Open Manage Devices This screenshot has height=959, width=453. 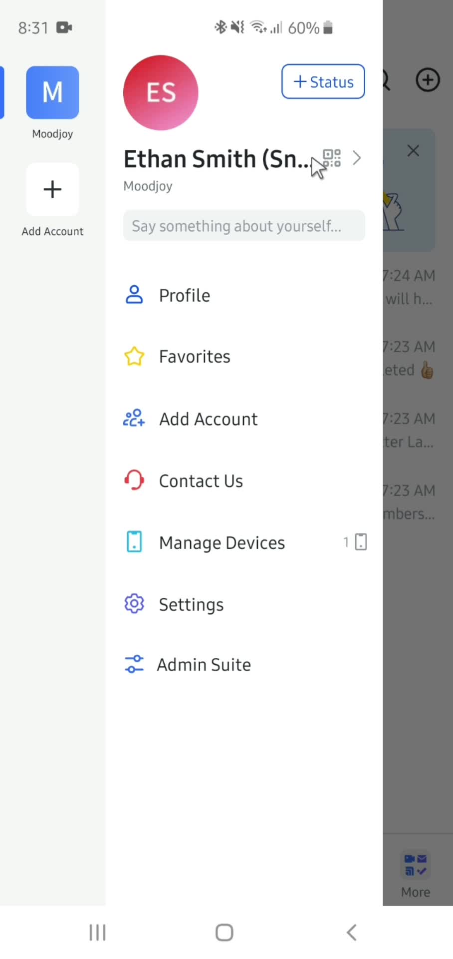[x=244, y=542]
